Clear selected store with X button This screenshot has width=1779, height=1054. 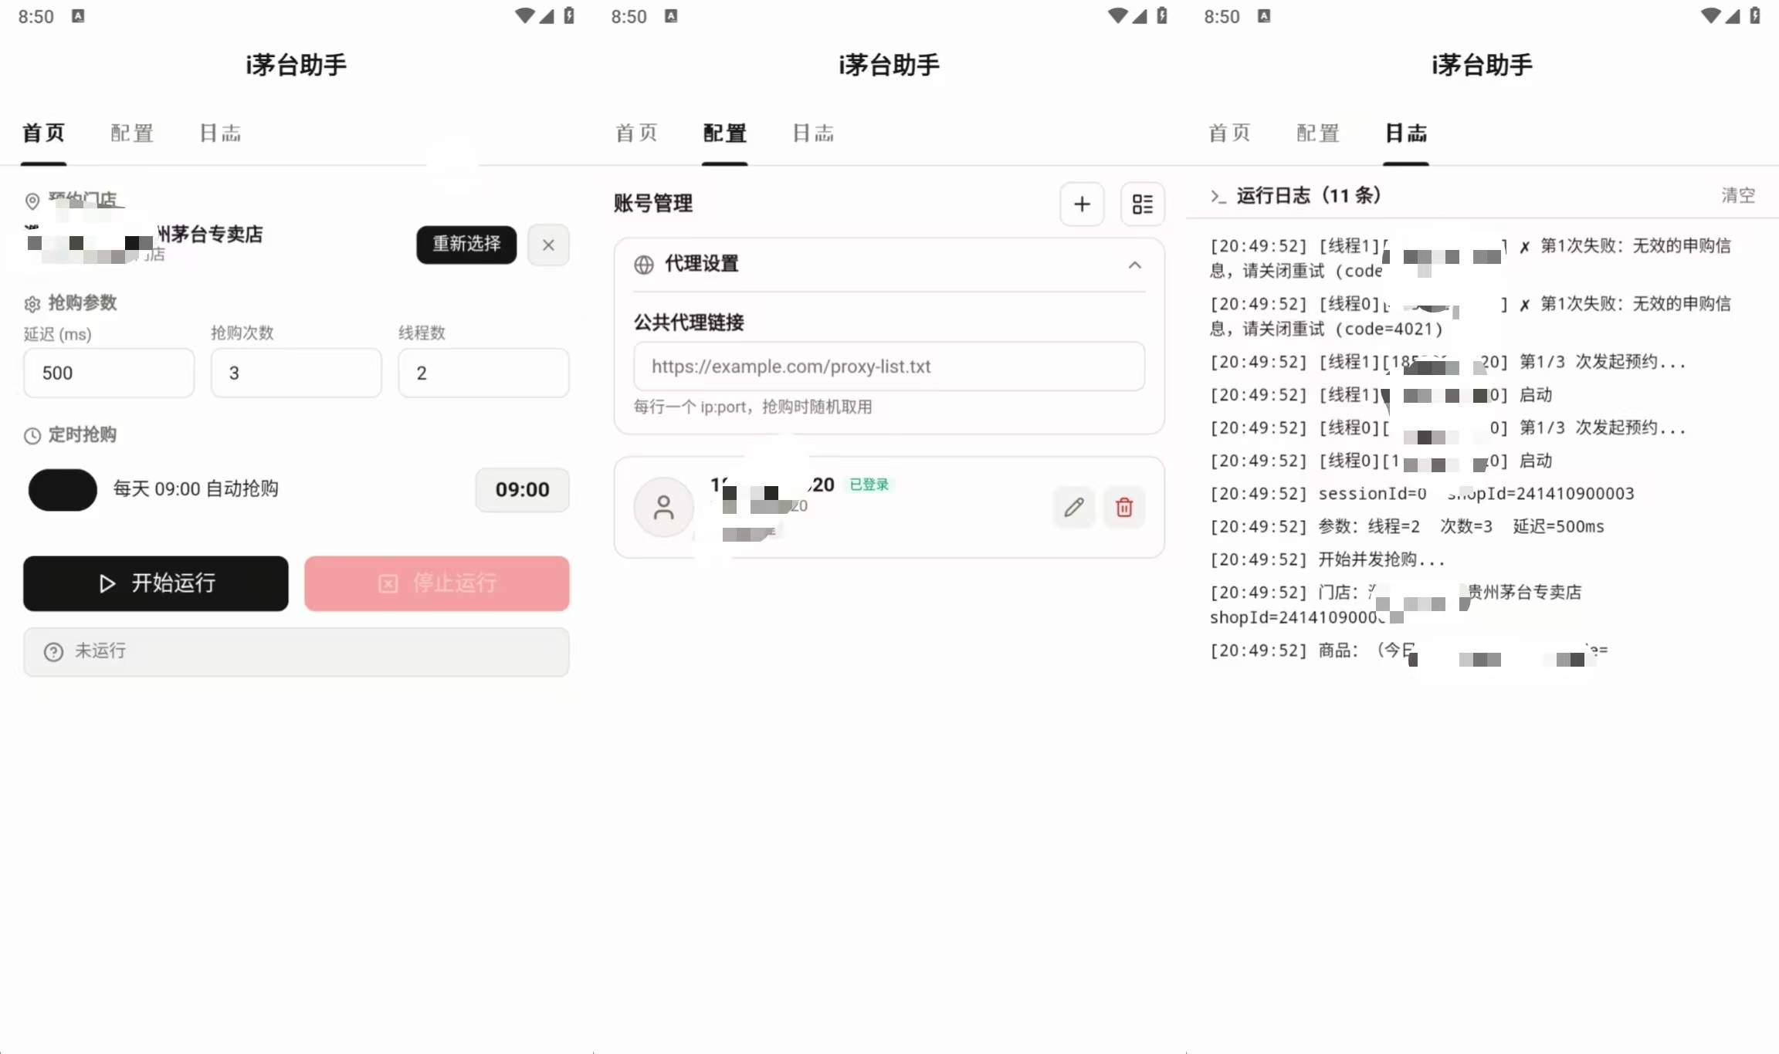click(548, 245)
